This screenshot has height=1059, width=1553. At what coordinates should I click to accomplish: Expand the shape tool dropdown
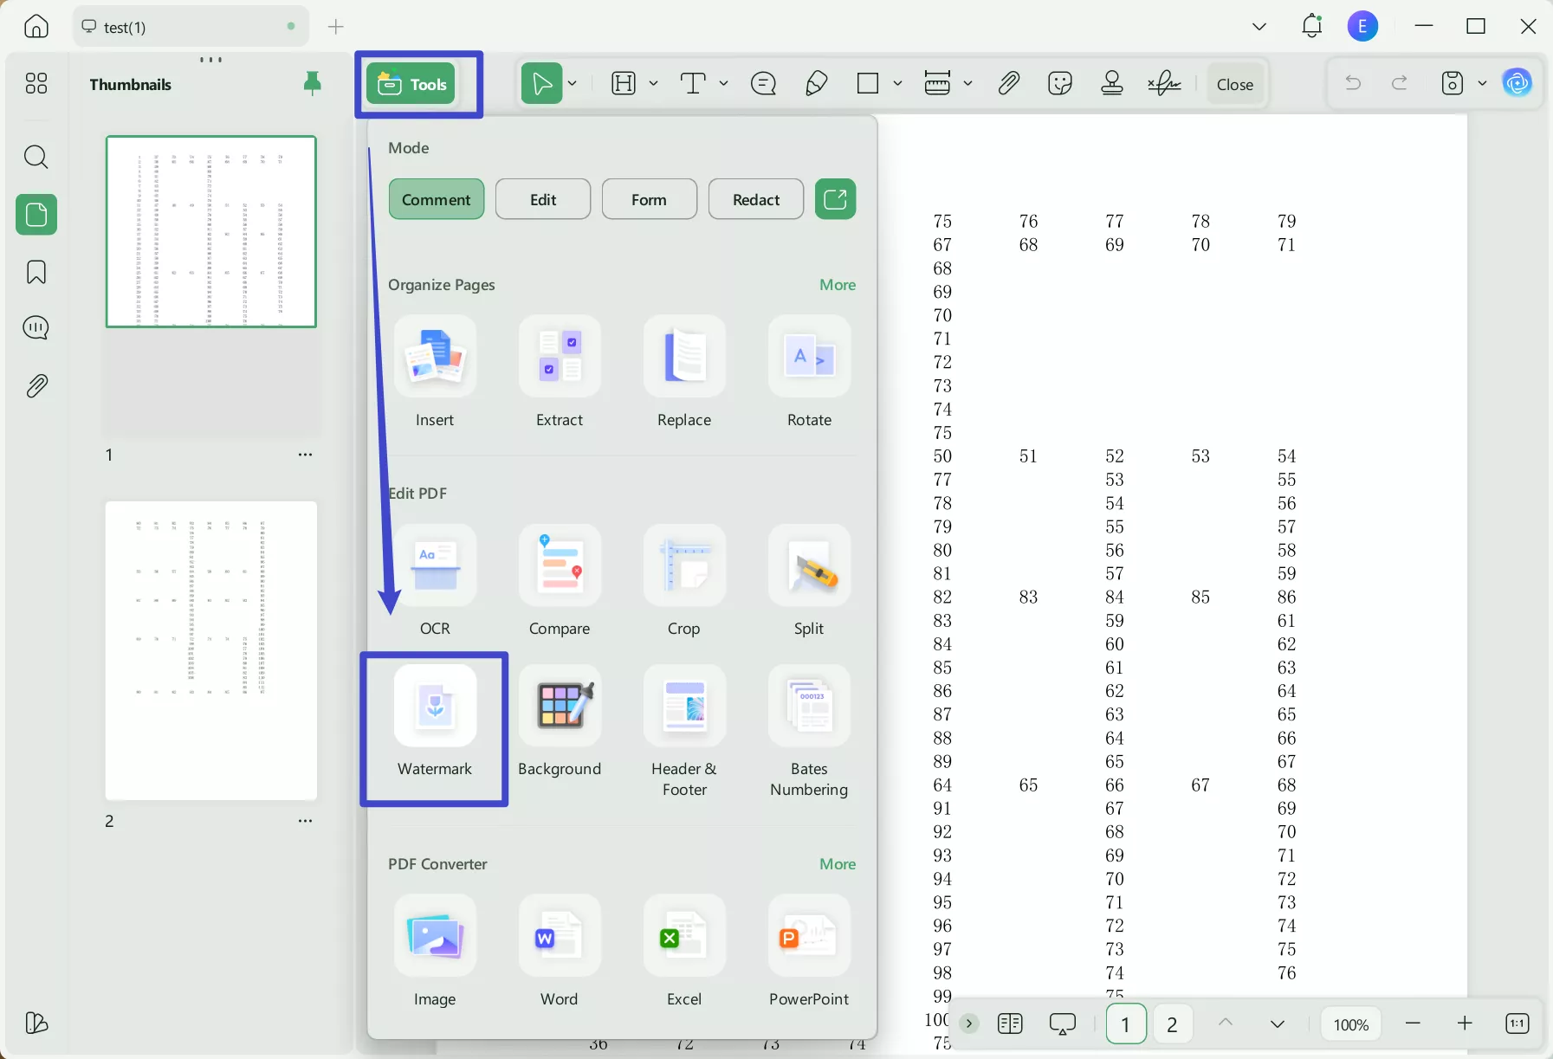[898, 84]
